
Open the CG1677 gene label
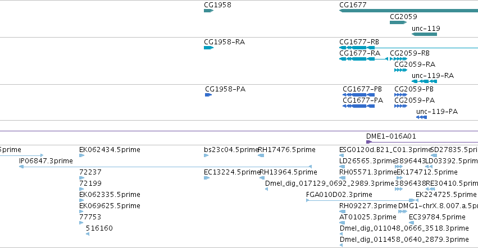pyautogui.click(x=353, y=5)
